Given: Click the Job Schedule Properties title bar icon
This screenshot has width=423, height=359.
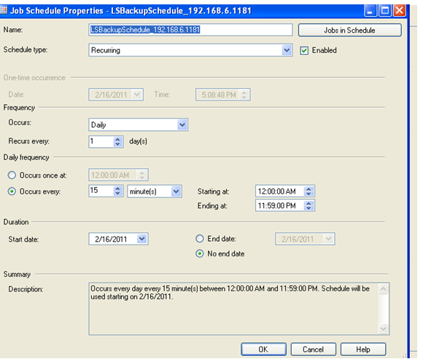Looking at the screenshot, I should click(4, 10).
